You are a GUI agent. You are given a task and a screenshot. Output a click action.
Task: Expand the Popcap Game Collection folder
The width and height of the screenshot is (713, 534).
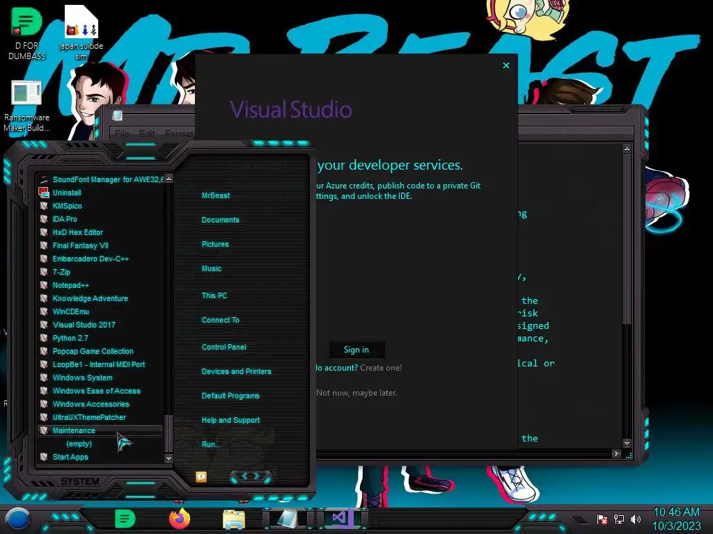[x=100, y=351]
